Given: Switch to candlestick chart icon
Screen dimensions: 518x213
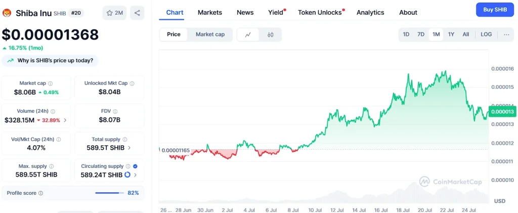Looking at the screenshot, I should [271, 35].
